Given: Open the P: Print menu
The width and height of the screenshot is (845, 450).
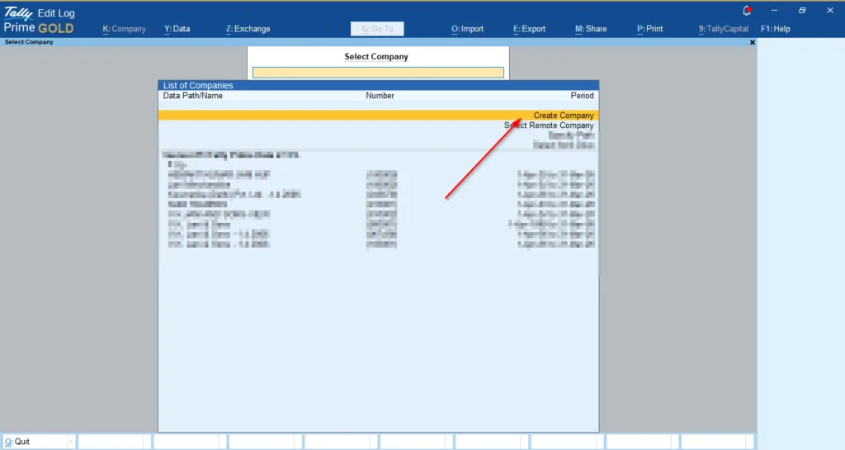Looking at the screenshot, I should pos(650,29).
